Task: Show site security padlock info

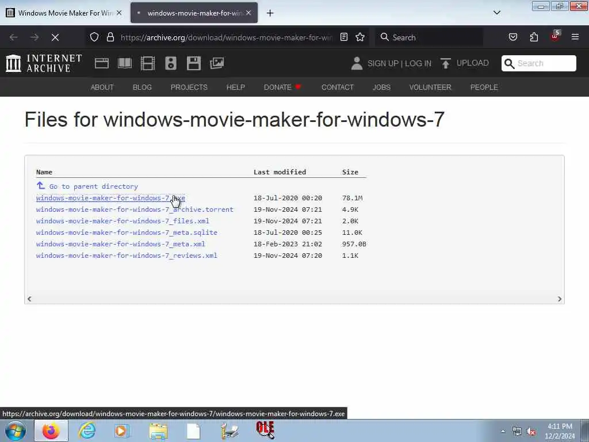Action: pos(110,37)
